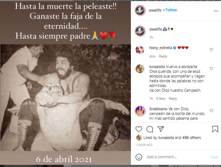Open the comment speech bubble icon
Screen dimensions: 221x167
pos(150,129)
